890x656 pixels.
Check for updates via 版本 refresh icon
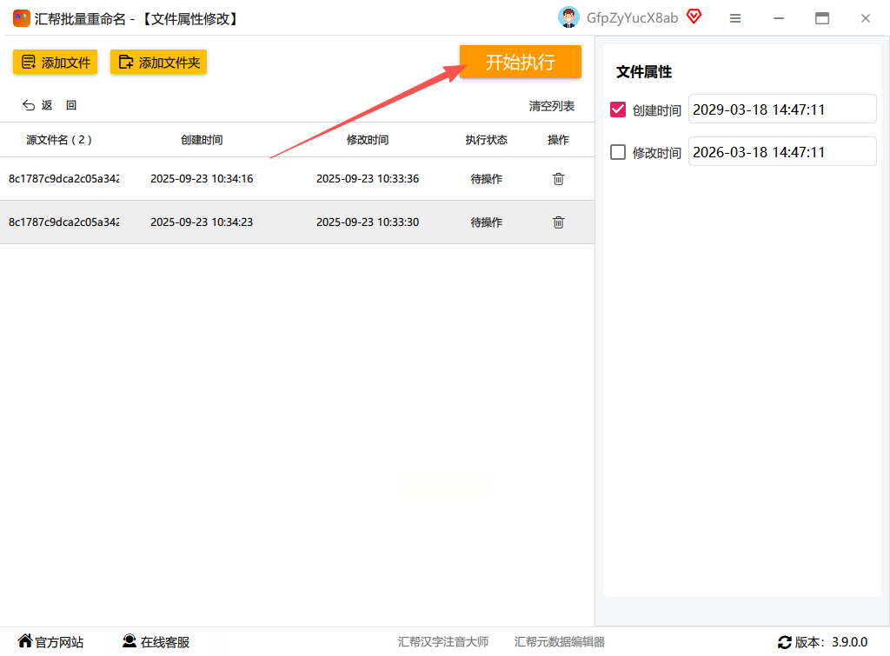tap(785, 642)
